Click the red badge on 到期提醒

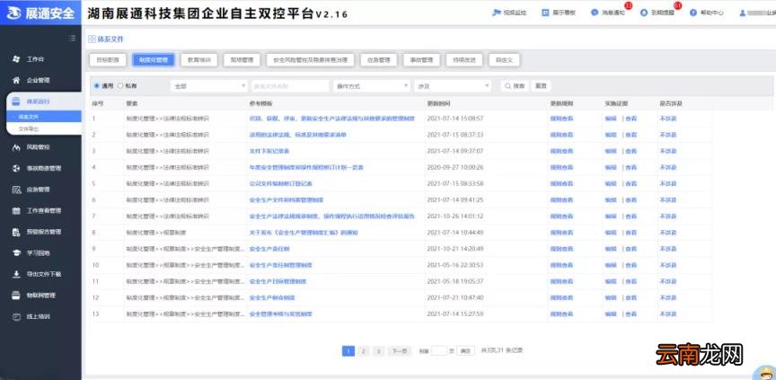[x=677, y=6]
